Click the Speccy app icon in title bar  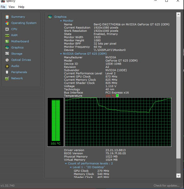tap(3, 1)
